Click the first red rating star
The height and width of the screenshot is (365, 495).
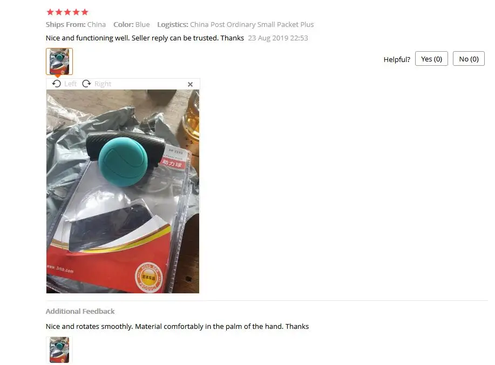click(50, 12)
